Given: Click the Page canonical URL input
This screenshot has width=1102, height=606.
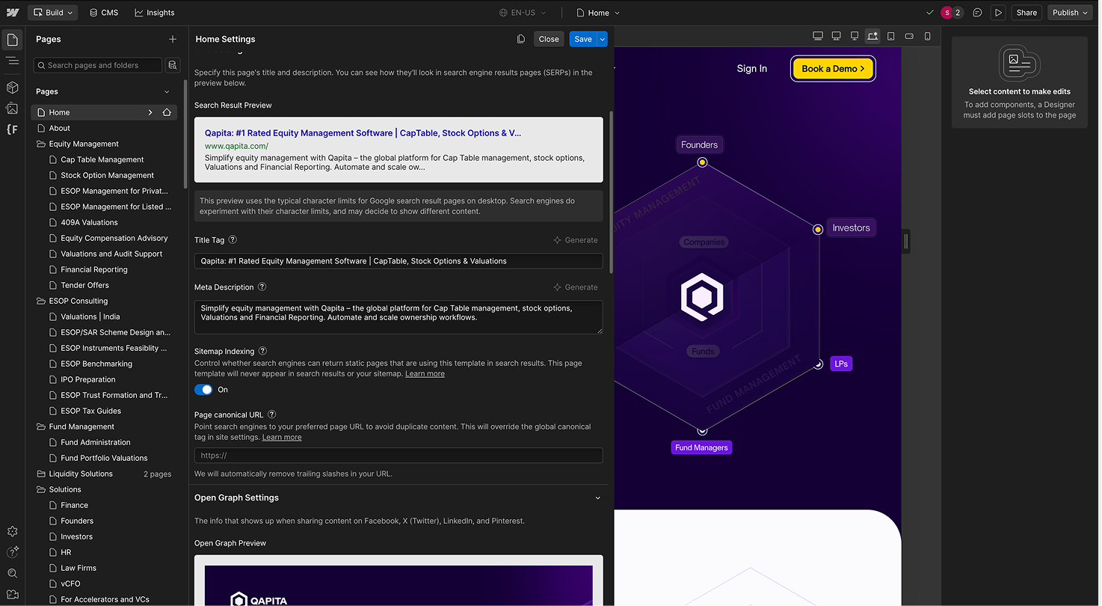Looking at the screenshot, I should [x=398, y=455].
